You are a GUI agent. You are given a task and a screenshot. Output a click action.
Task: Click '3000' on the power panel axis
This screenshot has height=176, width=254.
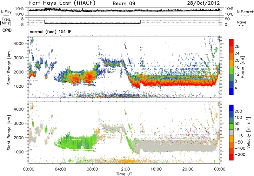[x=18, y=58]
